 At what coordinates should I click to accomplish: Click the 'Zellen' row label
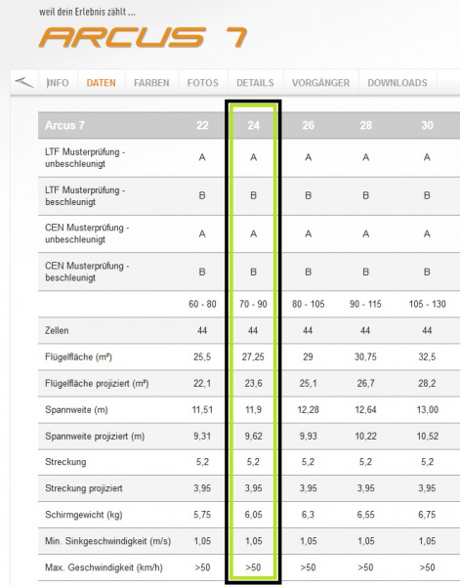(57, 331)
